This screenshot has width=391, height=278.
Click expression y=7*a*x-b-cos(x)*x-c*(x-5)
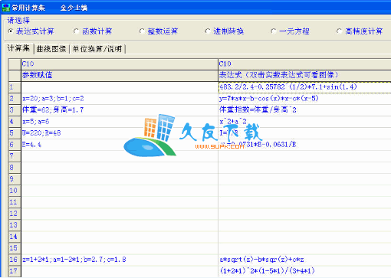click(304, 99)
